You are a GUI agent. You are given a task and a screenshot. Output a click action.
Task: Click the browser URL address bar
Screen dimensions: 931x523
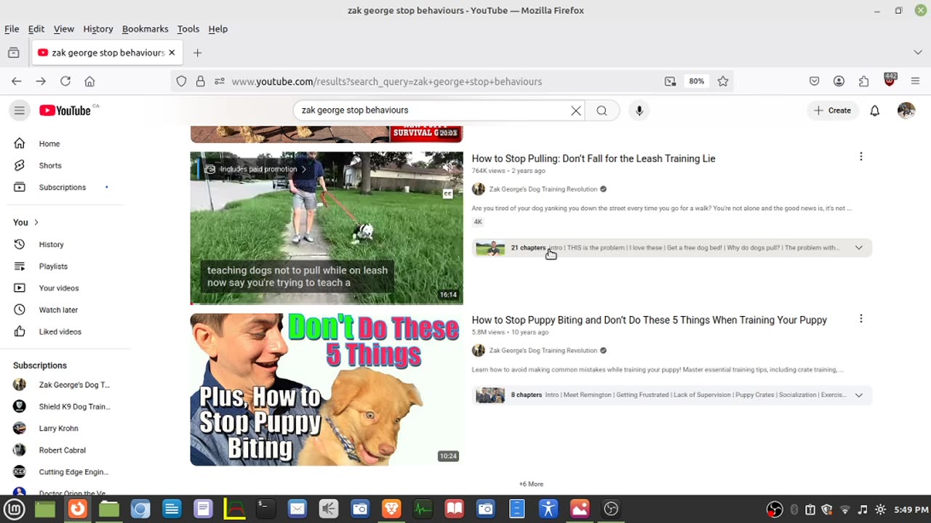pyautogui.click(x=444, y=81)
